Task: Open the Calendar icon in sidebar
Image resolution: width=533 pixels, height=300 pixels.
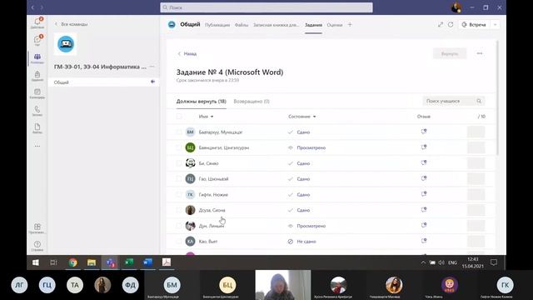Action: pyautogui.click(x=37, y=93)
